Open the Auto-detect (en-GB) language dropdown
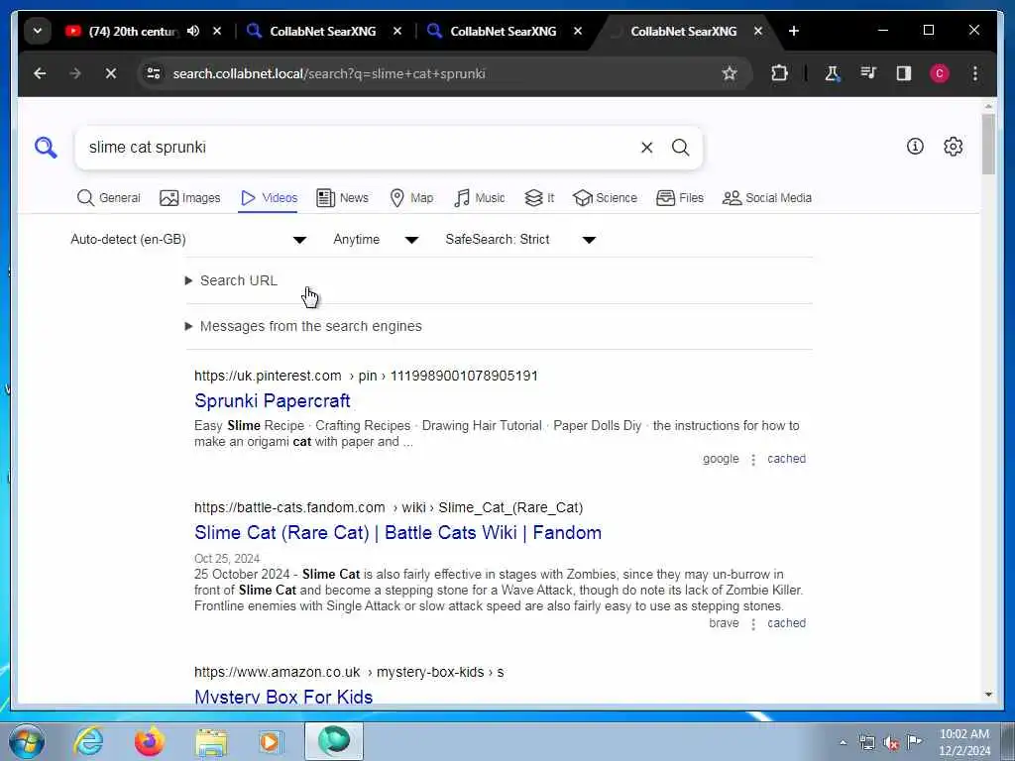 pyautogui.click(x=188, y=240)
